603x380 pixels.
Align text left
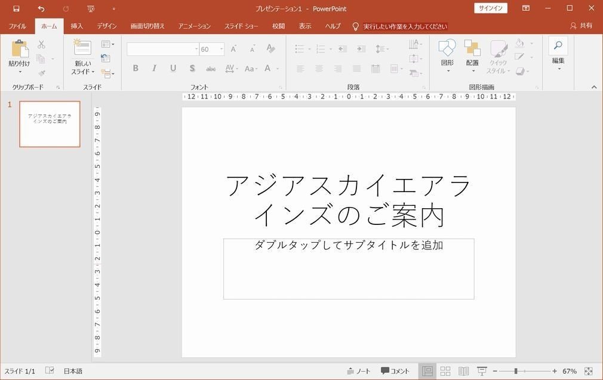(300, 69)
